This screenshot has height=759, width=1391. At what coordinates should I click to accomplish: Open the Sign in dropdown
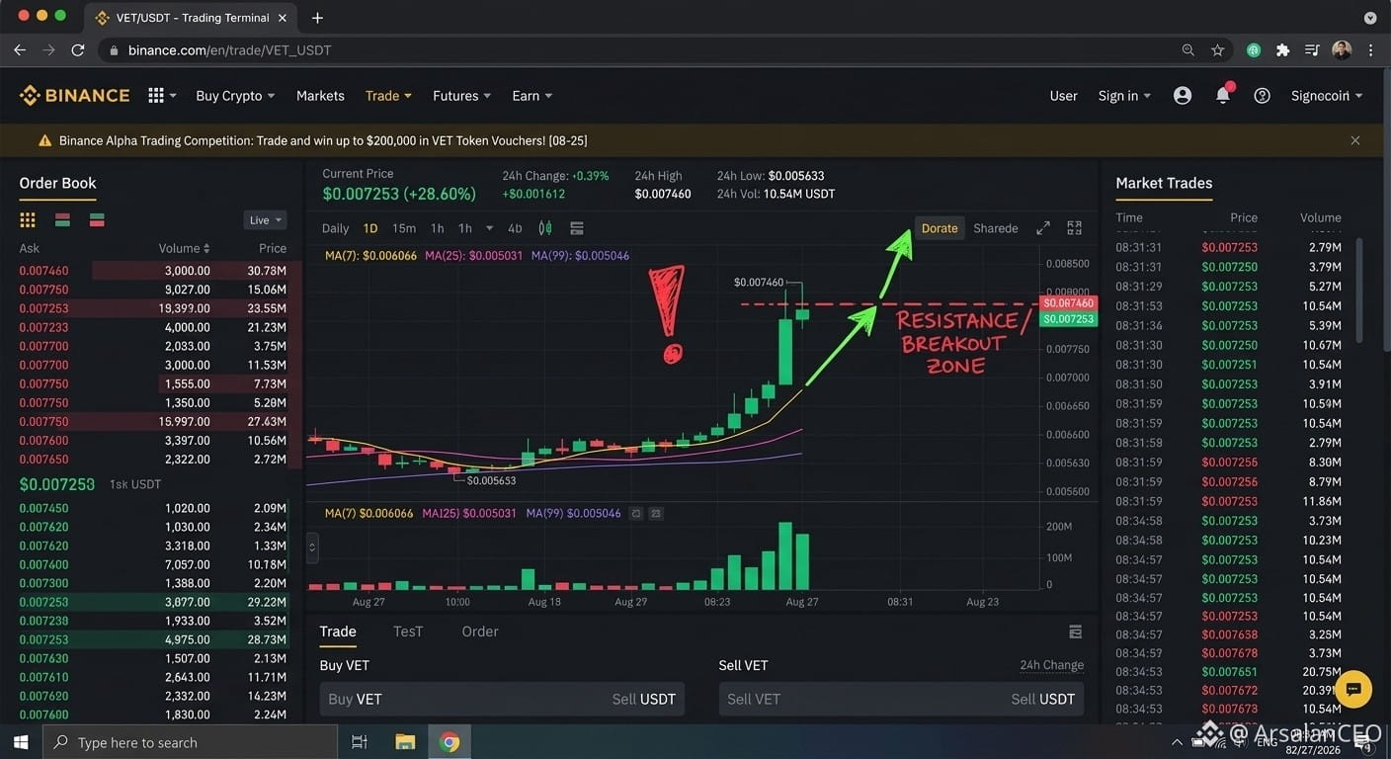1124,96
